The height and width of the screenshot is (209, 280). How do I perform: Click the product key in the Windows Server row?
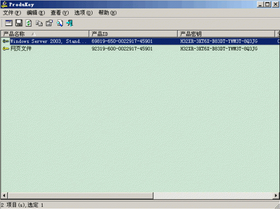219,41
